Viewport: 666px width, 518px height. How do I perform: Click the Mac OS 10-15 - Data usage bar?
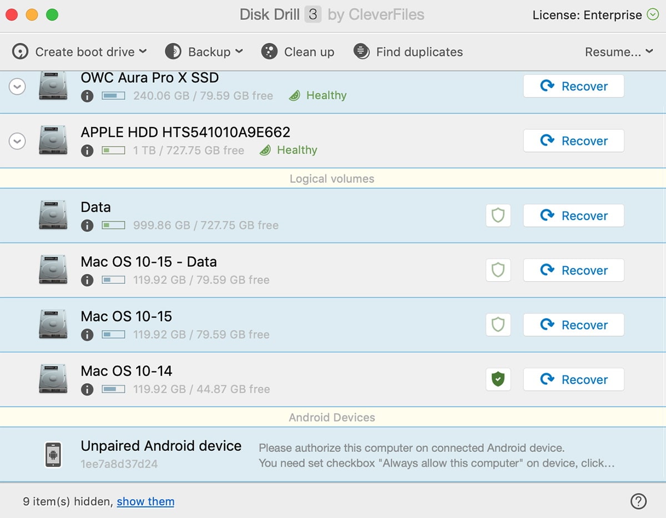[113, 280]
